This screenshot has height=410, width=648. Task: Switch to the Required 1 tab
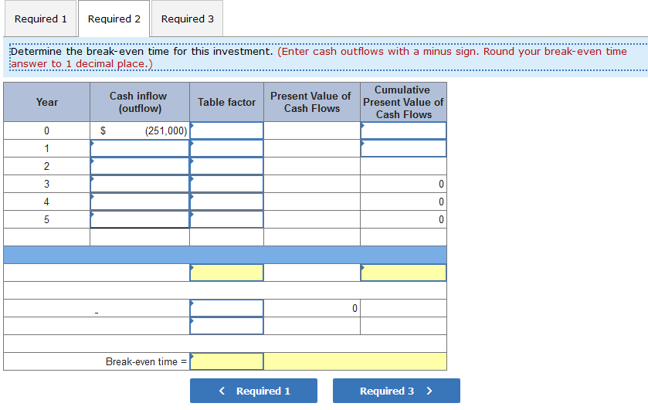tap(40, 19)
